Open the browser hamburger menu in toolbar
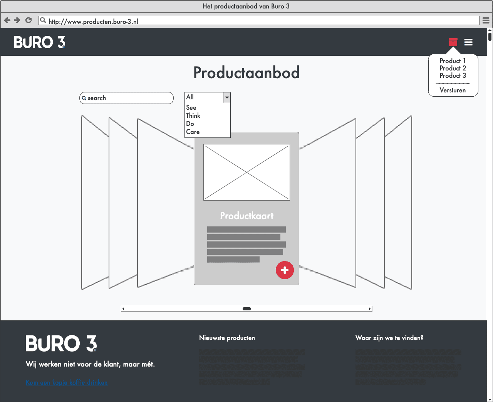Viewport: 493px width, 402px height. click(x=486, y=20)
